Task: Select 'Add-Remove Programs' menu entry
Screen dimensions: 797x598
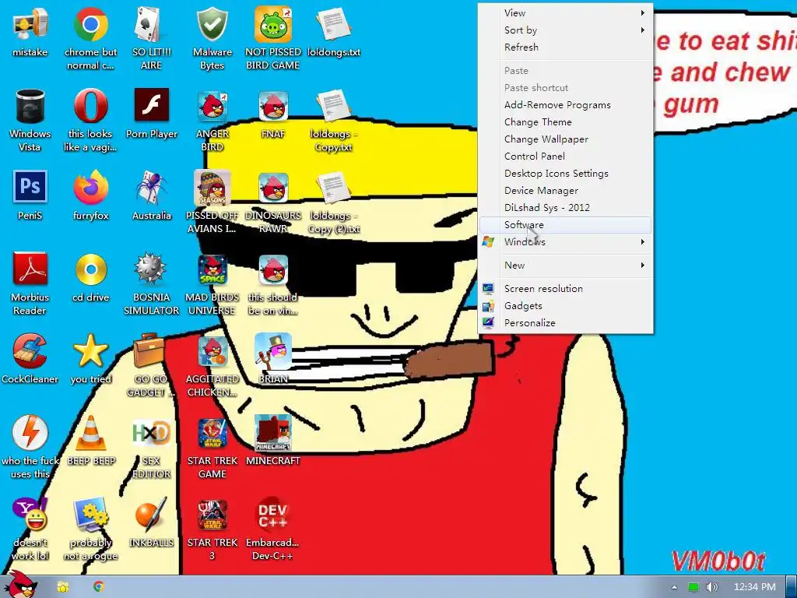Action: tap(565, 105)
